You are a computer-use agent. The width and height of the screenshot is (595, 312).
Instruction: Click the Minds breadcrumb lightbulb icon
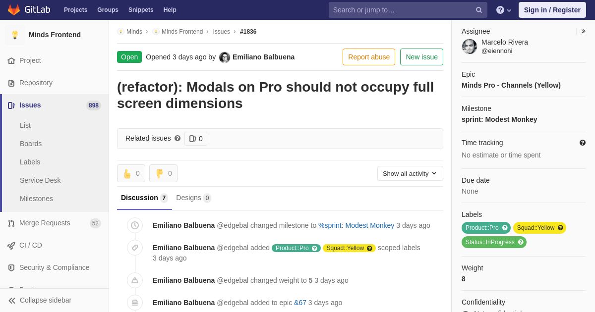(x=120, y=32)
